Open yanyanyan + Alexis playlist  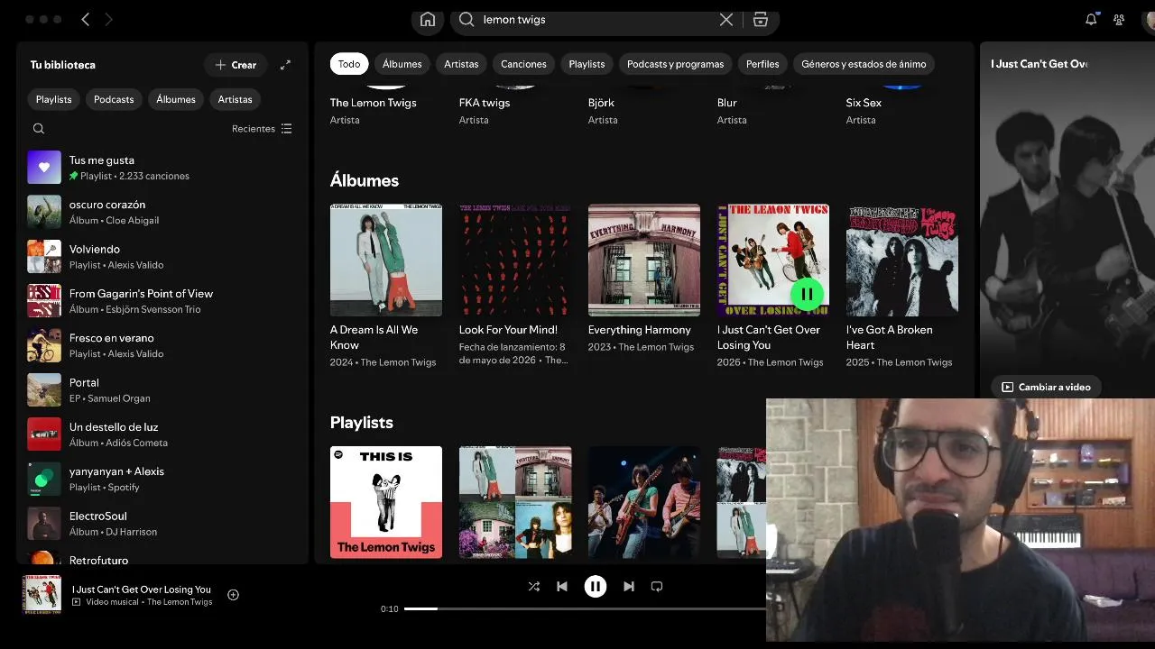(x=162, y=479)
